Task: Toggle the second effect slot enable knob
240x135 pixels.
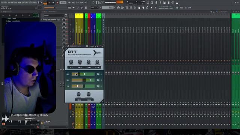Action: click(x=64, y=24)
